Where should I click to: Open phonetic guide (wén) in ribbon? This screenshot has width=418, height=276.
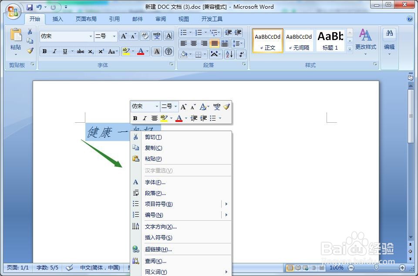[x=157, y=36]
